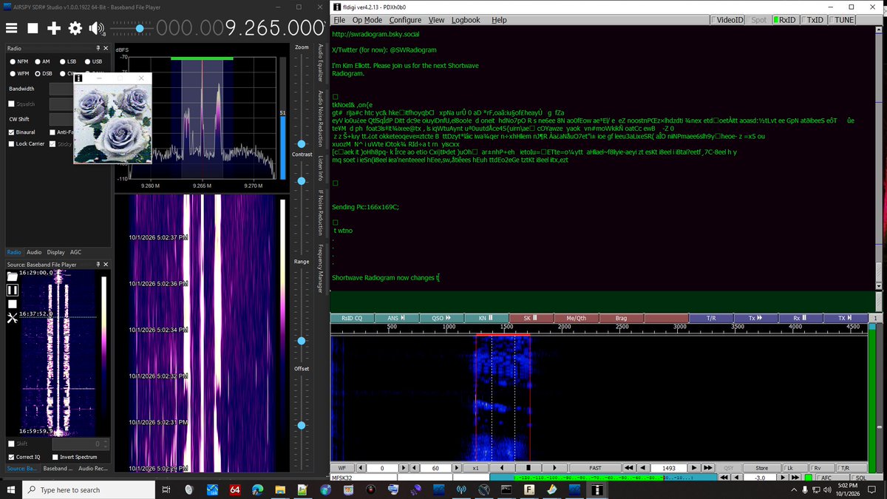This screenshot has height=499, width=887.
Task: Open the fldigi Configure menu
Action: tap(405, 20)
